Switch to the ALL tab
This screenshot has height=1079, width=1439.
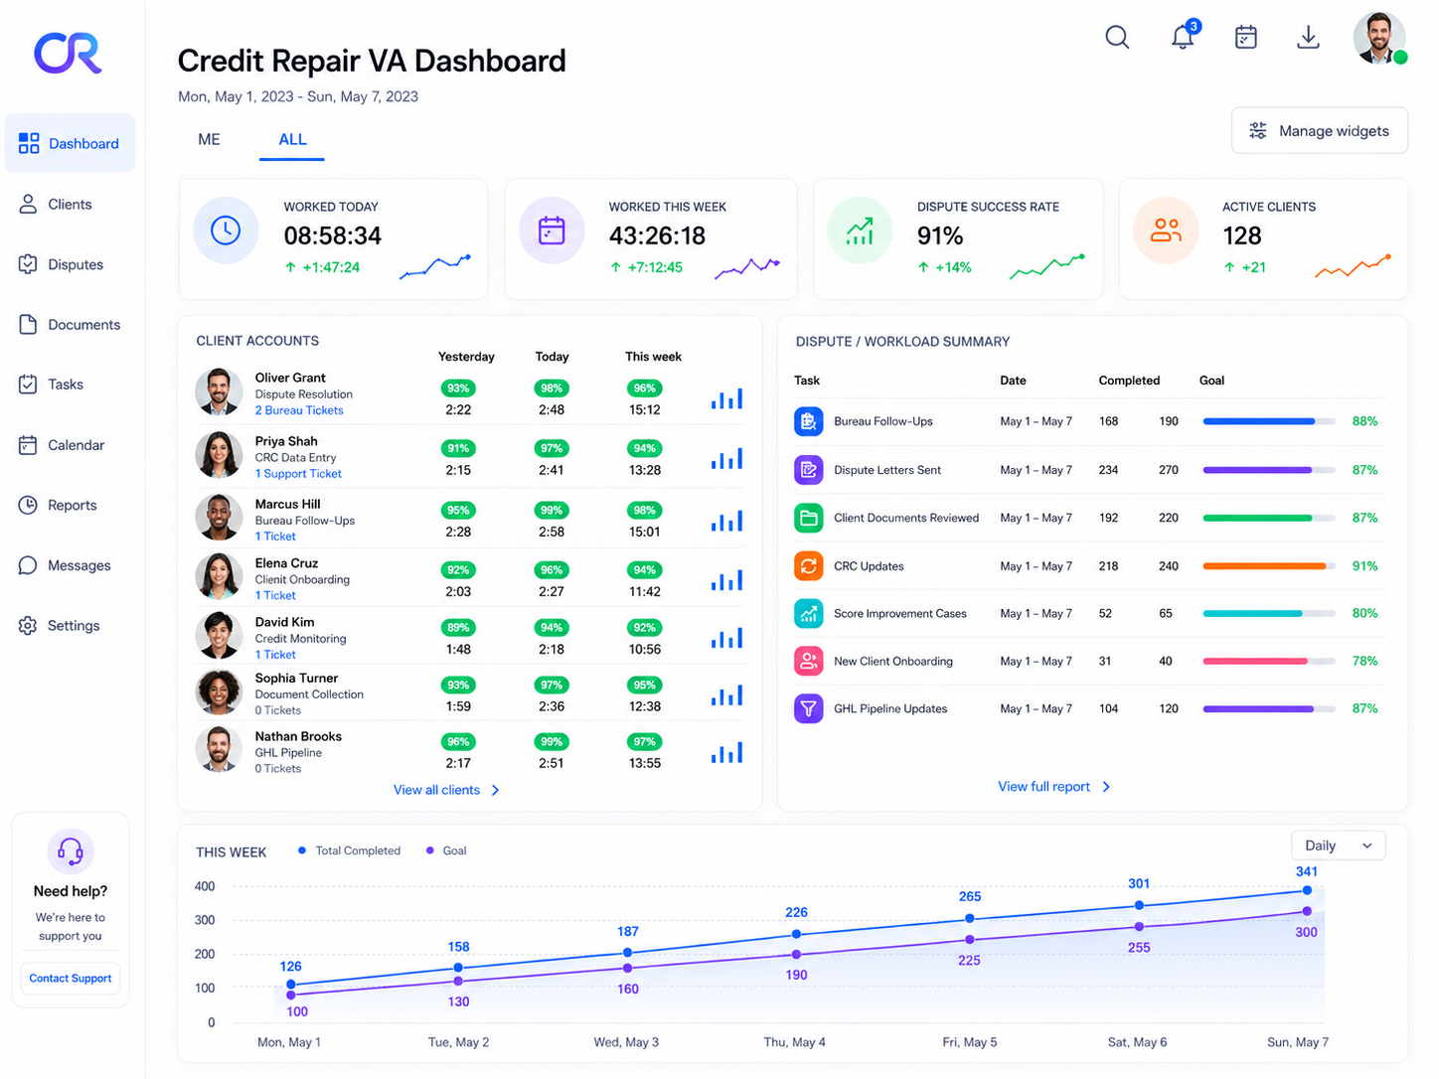[x=292, y=140]
